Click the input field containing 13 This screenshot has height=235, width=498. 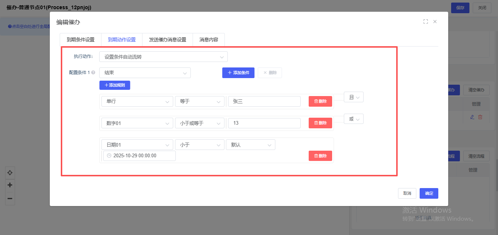[264, 123]
